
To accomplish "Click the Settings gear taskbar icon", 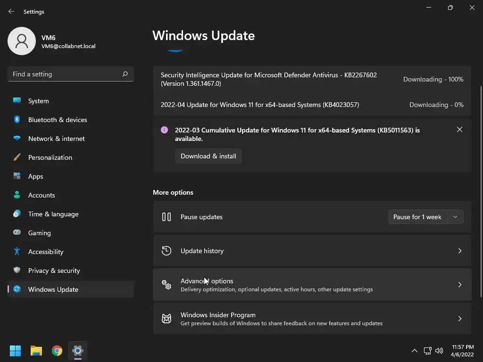I will pos(78,351).
